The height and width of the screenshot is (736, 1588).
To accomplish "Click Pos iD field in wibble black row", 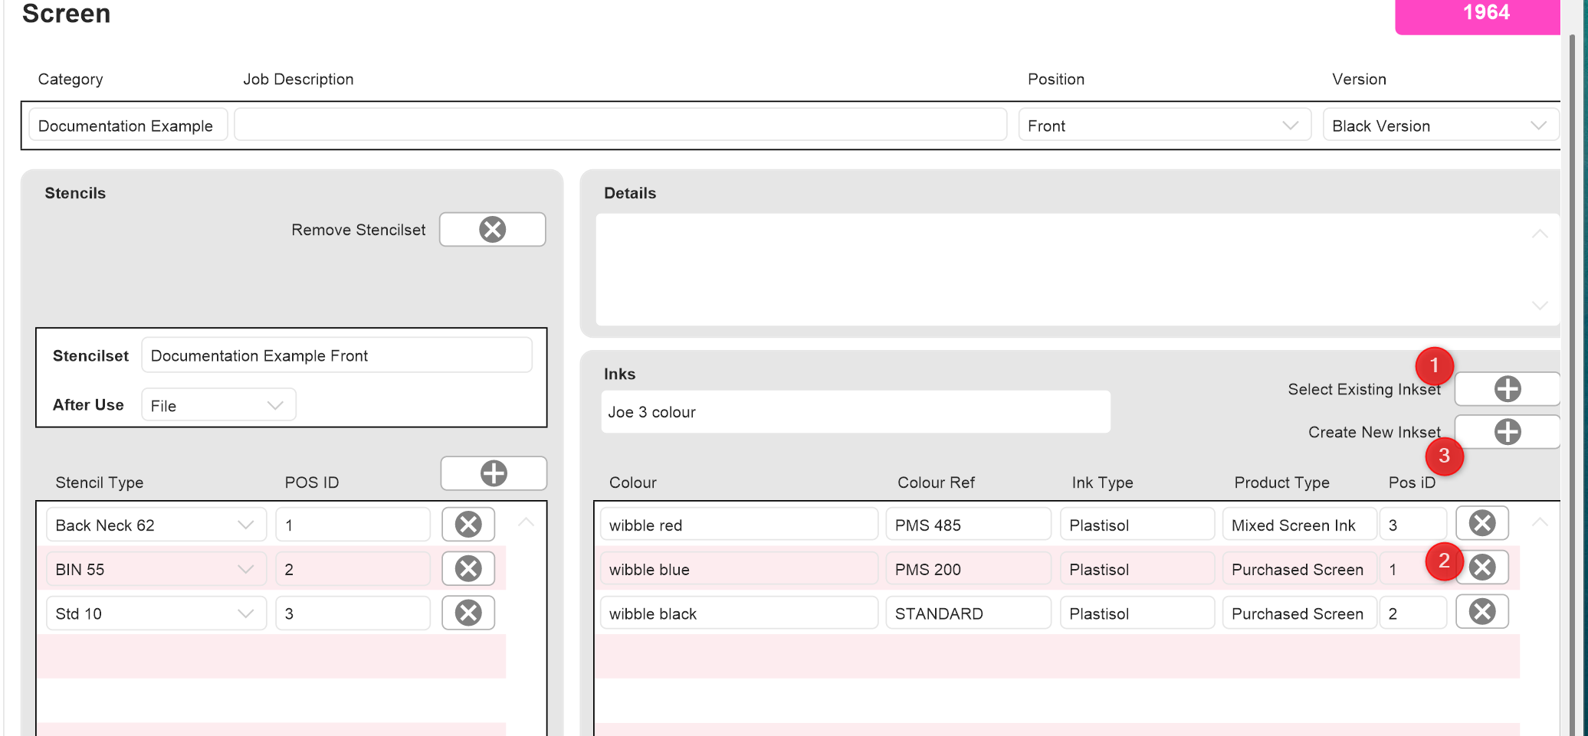I will coord(1413,613).
